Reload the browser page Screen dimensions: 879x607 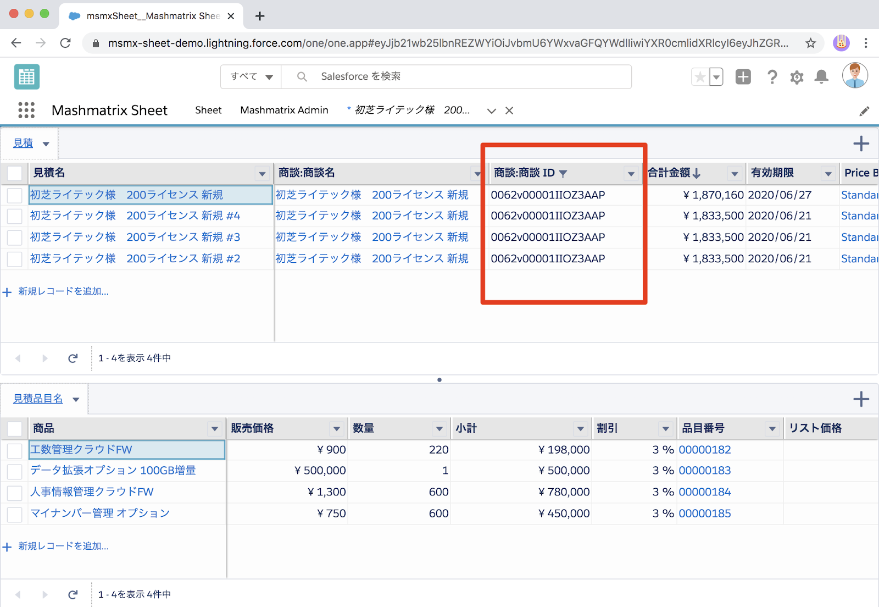click(65, 43)
